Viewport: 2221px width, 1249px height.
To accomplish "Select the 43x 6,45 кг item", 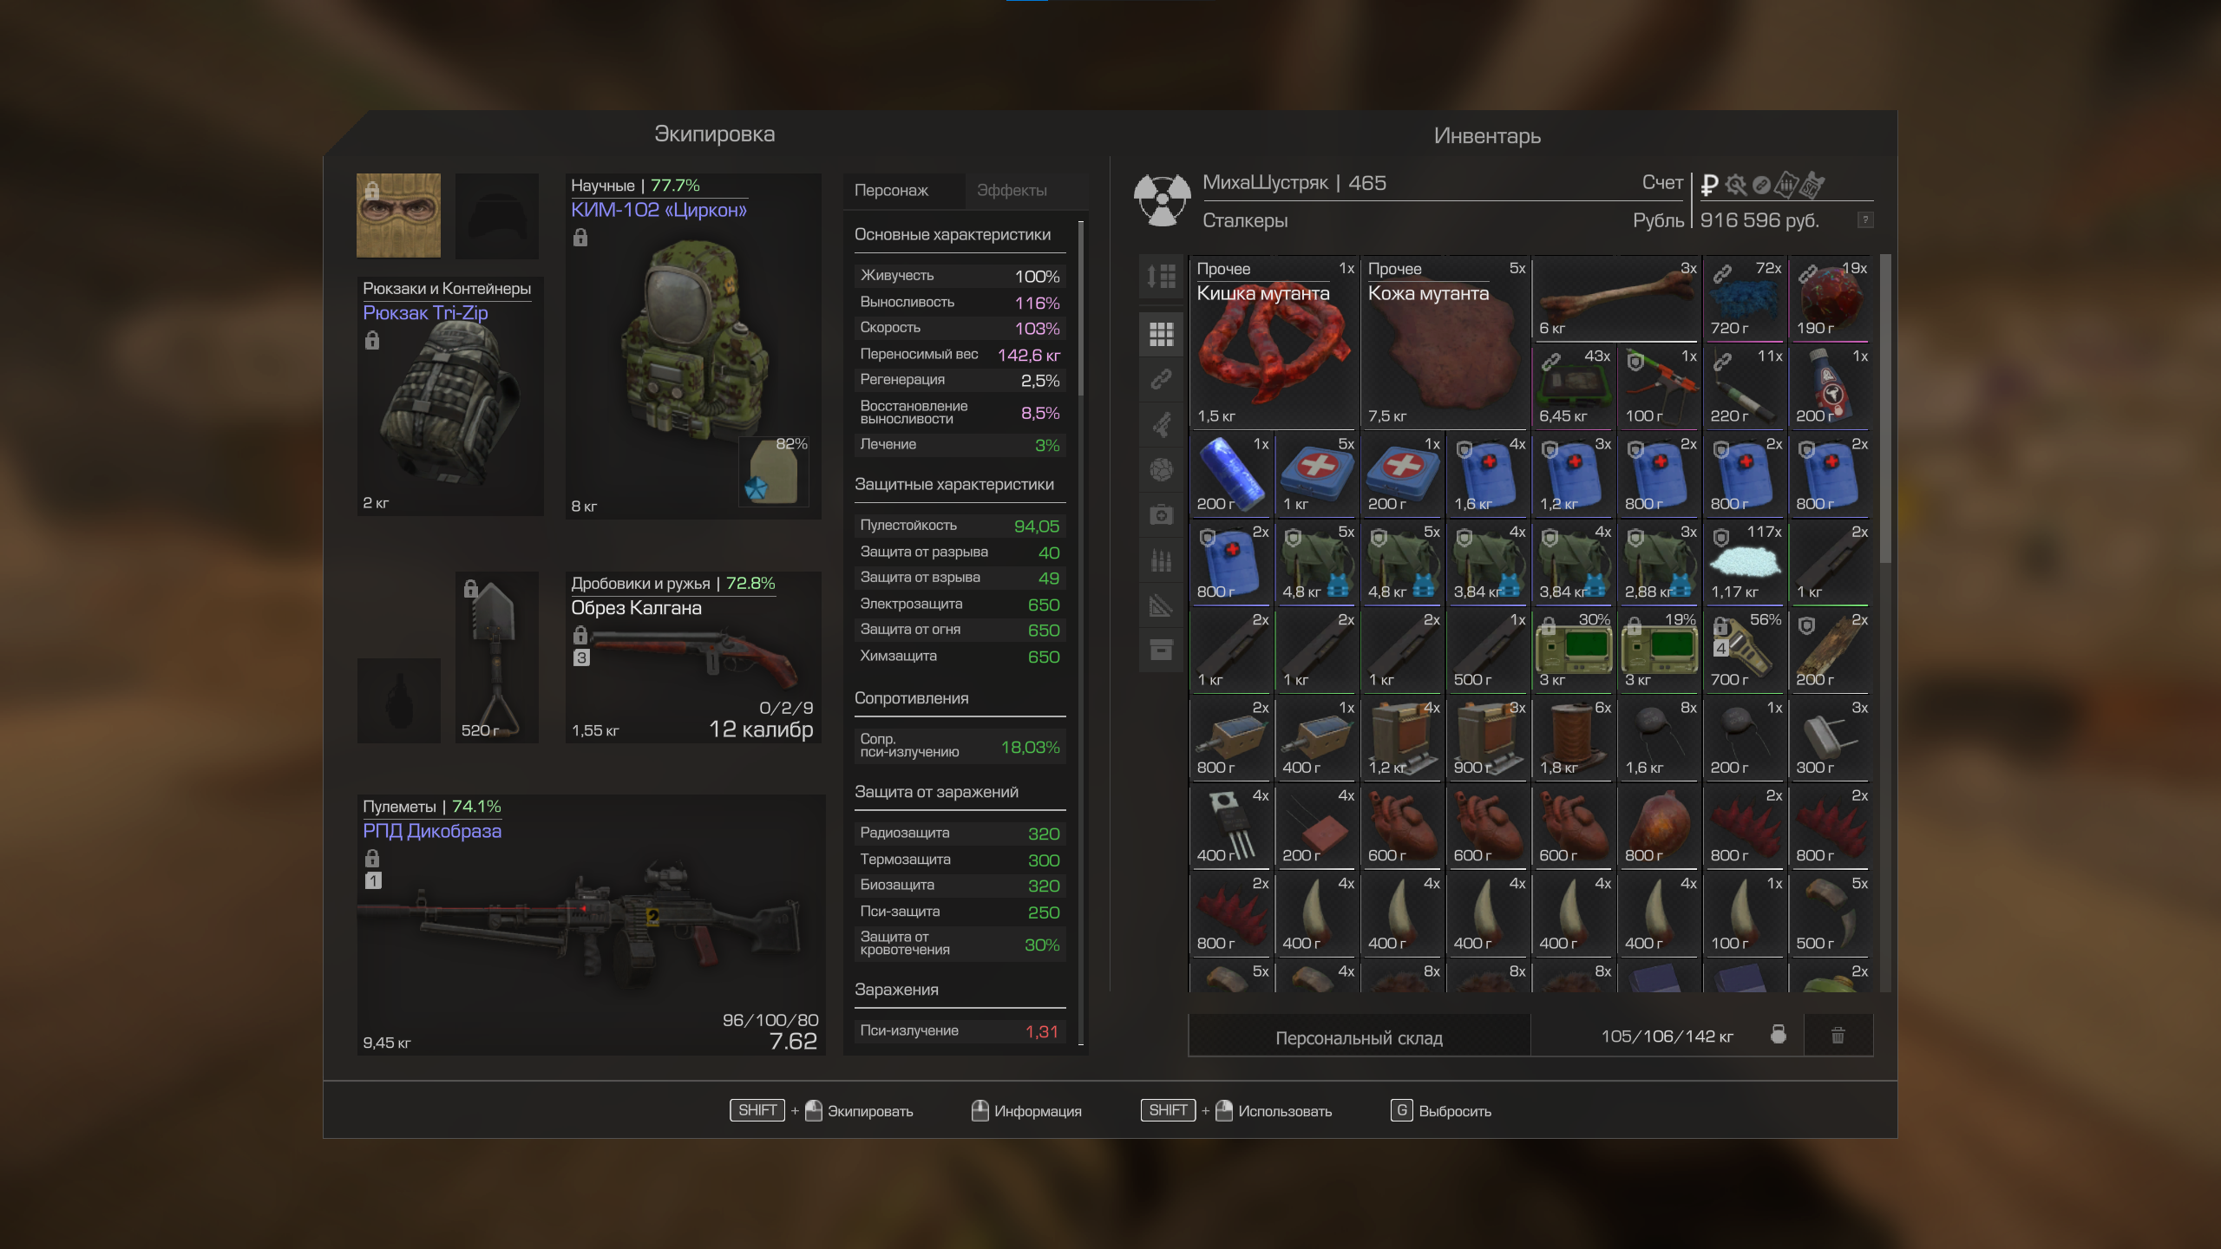I will pyautogui.click(x=1572, y=386).
